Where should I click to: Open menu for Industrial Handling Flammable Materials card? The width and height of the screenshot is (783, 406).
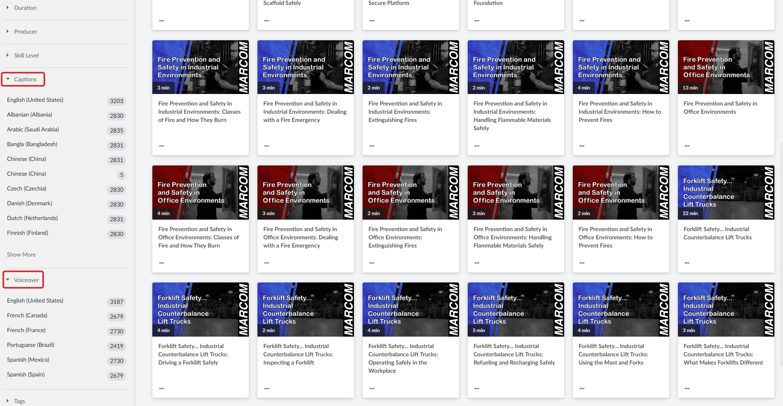coord(477,146)
